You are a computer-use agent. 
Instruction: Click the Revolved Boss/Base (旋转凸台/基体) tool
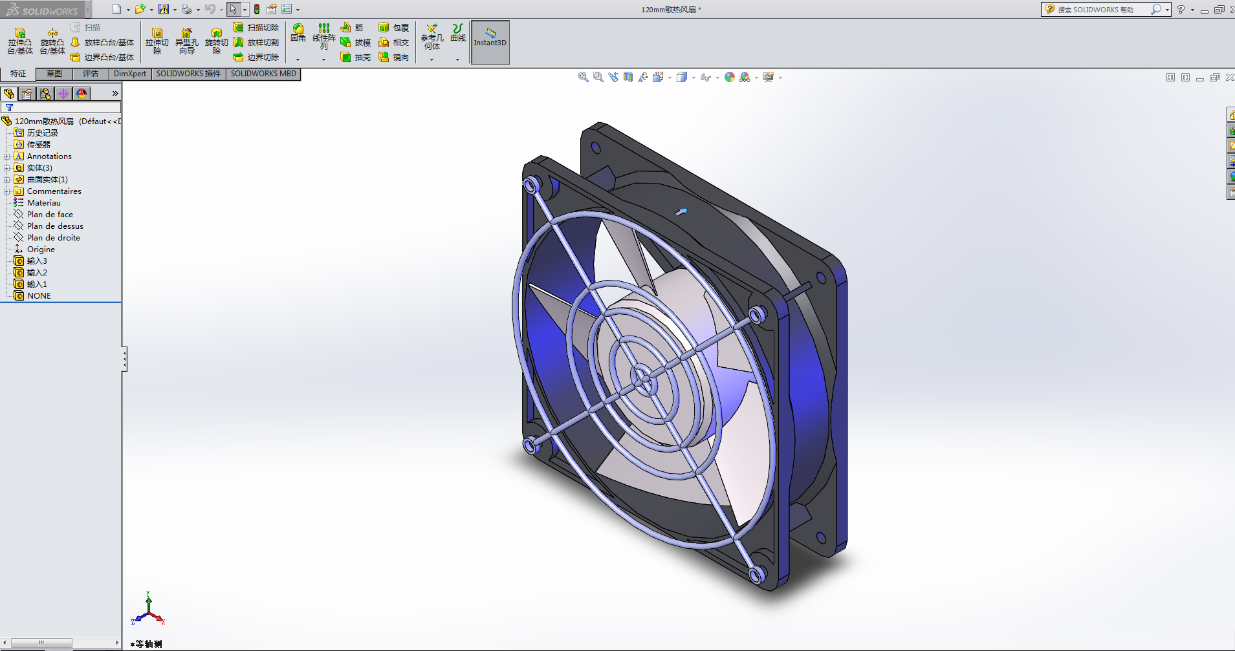pos(52,41)
